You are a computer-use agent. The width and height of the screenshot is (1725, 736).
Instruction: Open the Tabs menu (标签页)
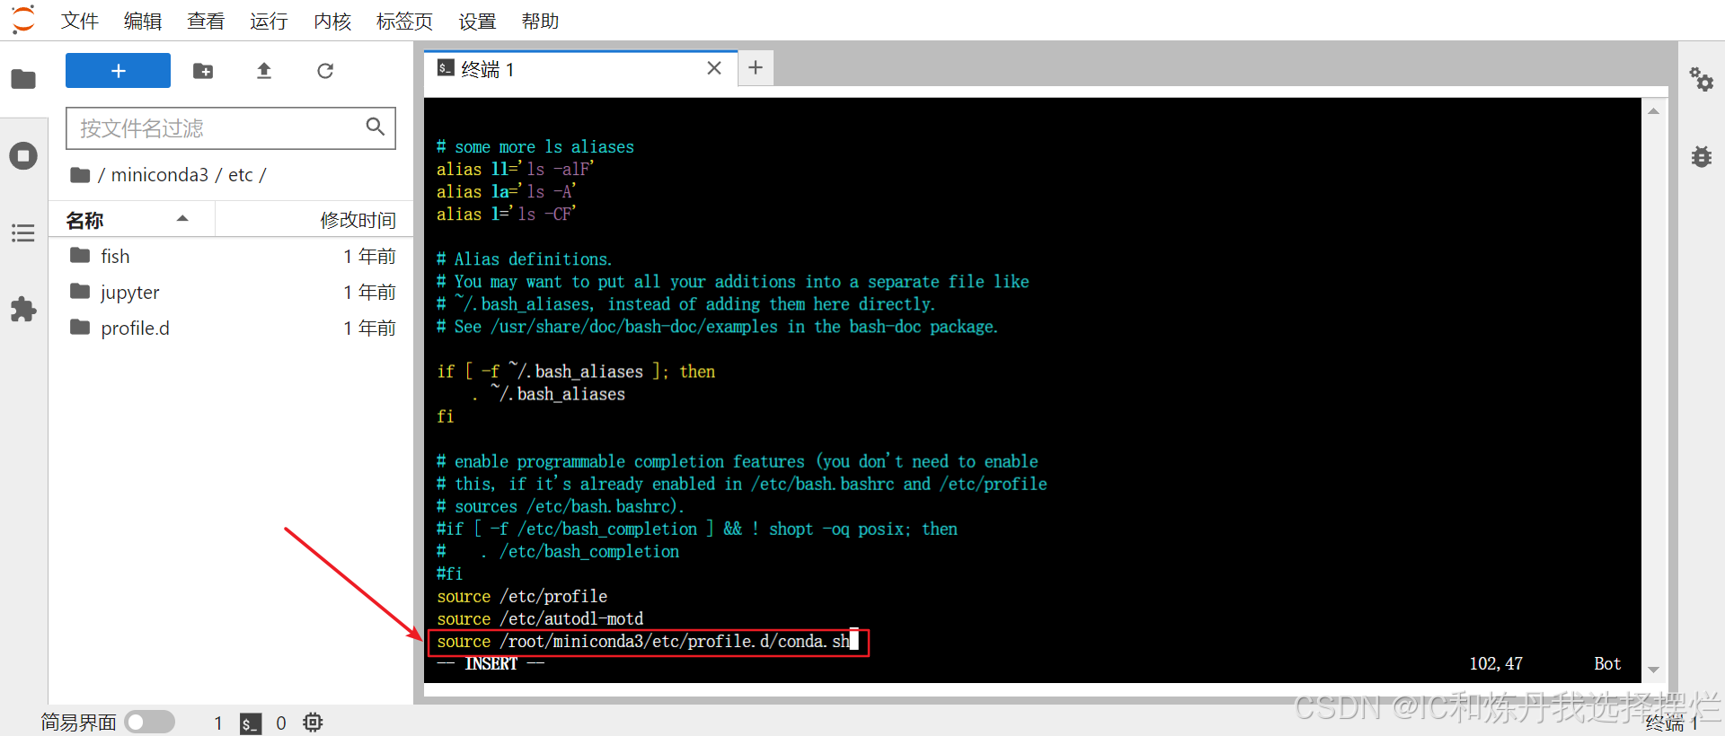pos(404,21)
